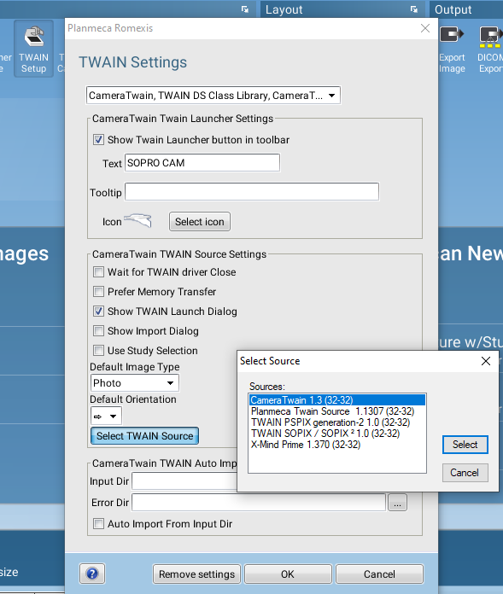Enable Auto Import From Input Dir
Screen dimensions: 503x594
coord(98,524)
